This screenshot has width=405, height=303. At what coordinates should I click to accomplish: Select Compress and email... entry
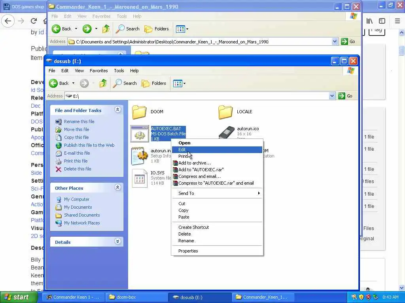click(x=217, y=176)
